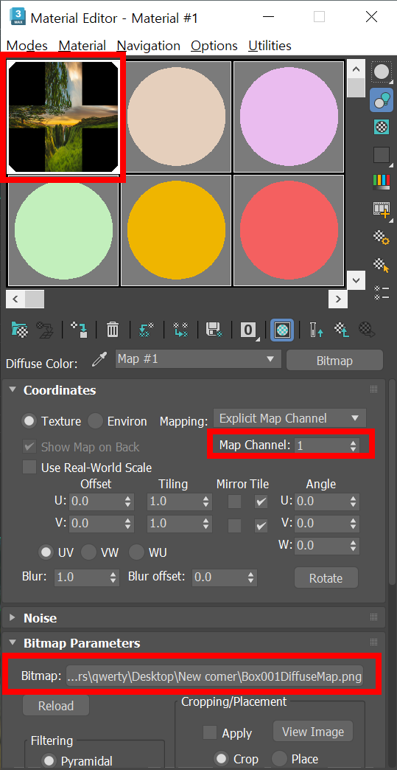Open Material ID Channel flyout
The height and width of the screenshot is (770, 397).
point(249,329)
